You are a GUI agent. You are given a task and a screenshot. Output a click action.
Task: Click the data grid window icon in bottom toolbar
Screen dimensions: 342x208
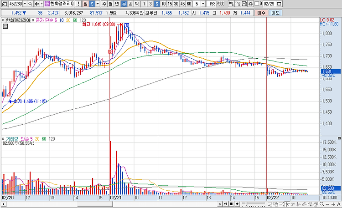(x=270, y=204)
